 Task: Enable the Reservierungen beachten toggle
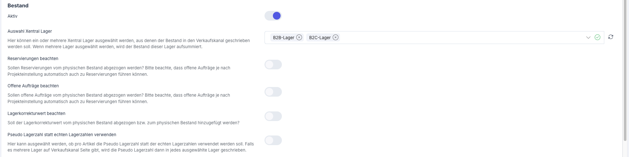tap(273, 65)
